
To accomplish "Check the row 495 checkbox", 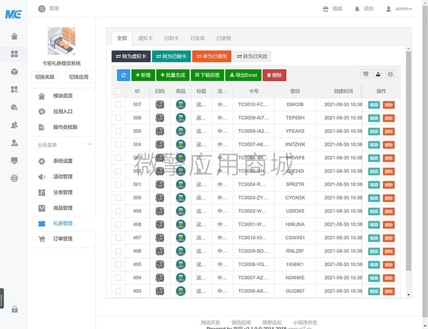I will click(118, 264).
